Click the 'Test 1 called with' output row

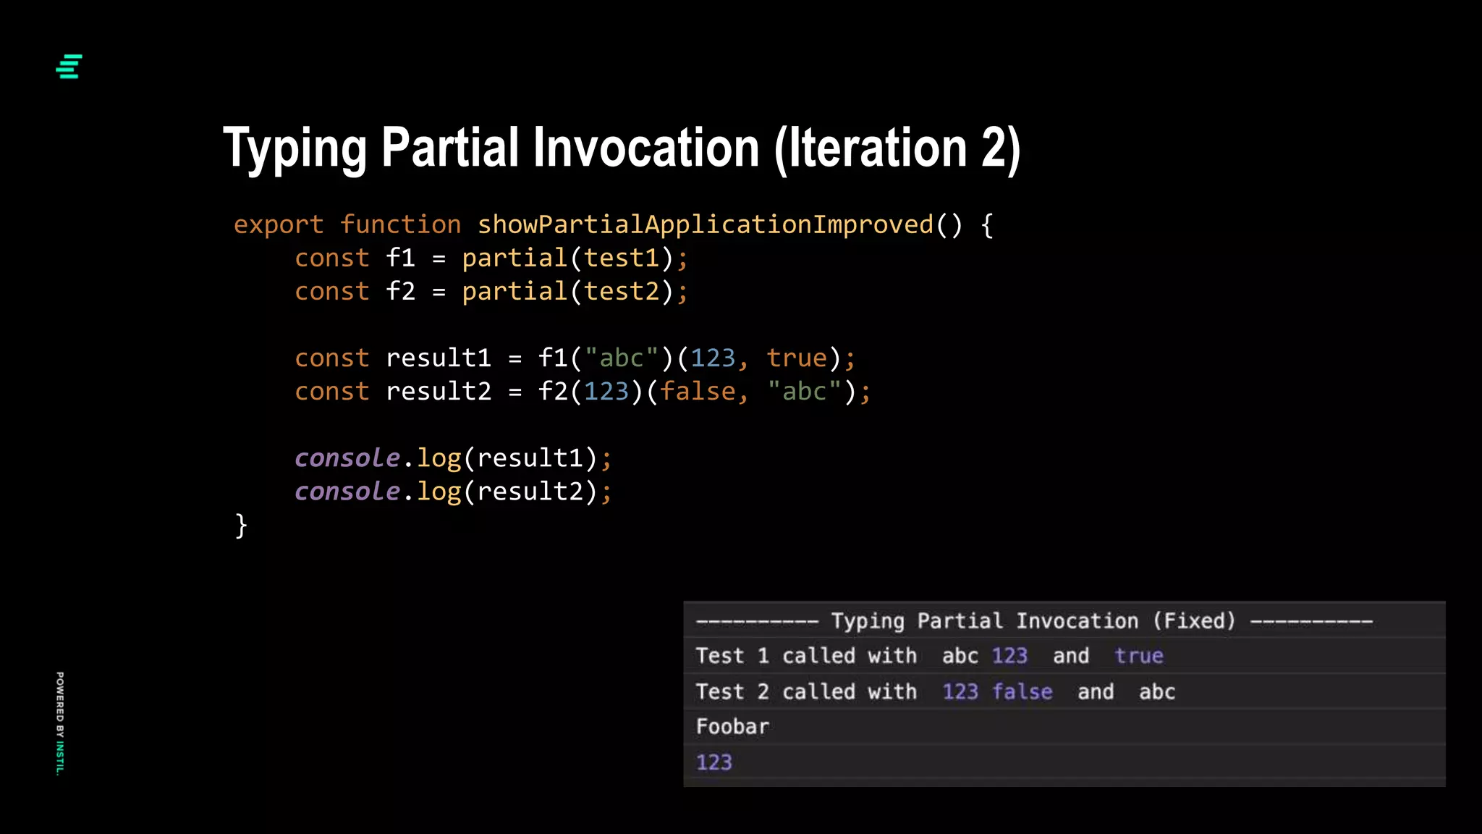[805, 656]
